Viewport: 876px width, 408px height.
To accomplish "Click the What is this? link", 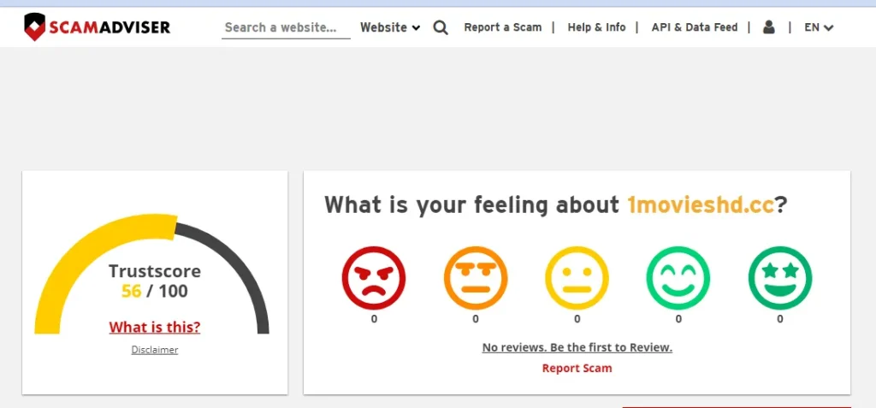I will click(x=155, y=327).
